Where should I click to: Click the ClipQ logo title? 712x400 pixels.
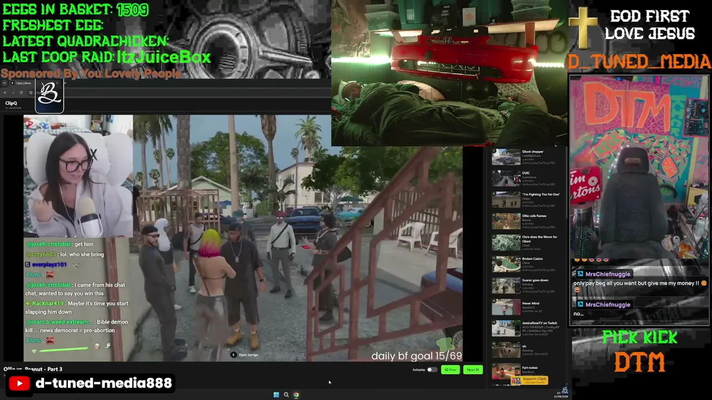pyautogui.click(x=11, y=103)
